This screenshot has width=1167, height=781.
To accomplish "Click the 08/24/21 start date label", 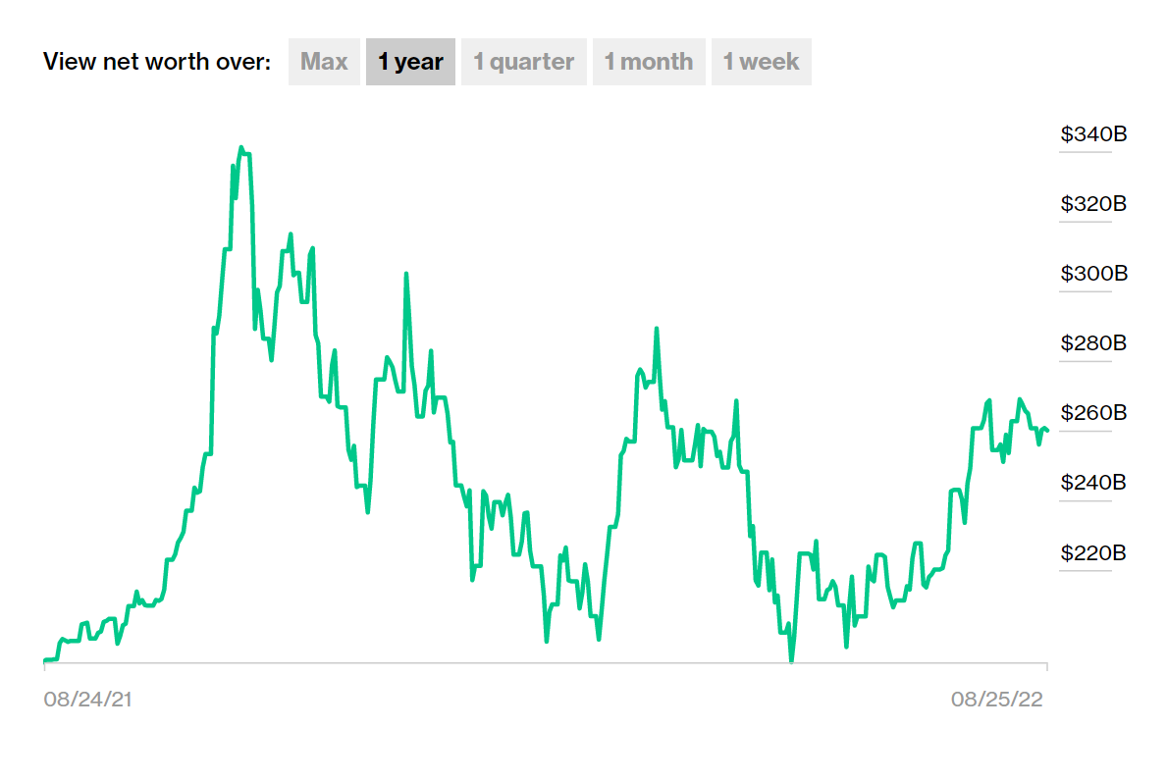I will [88, 700].
